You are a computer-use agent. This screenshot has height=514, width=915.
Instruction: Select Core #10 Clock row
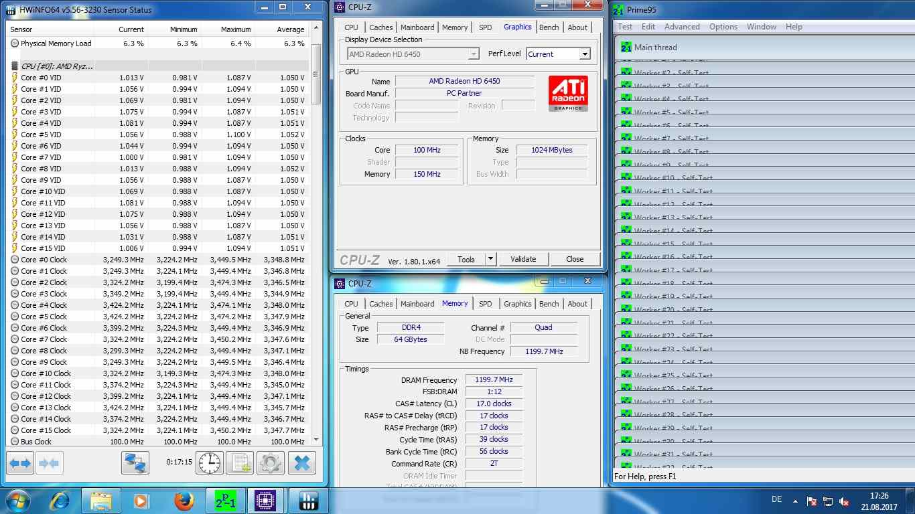click(x=158, y=373)
